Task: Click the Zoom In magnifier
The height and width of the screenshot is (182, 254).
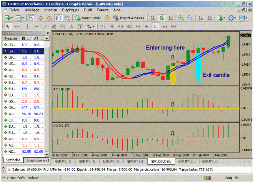Action: pyautogui.click(x=181, y=18)
